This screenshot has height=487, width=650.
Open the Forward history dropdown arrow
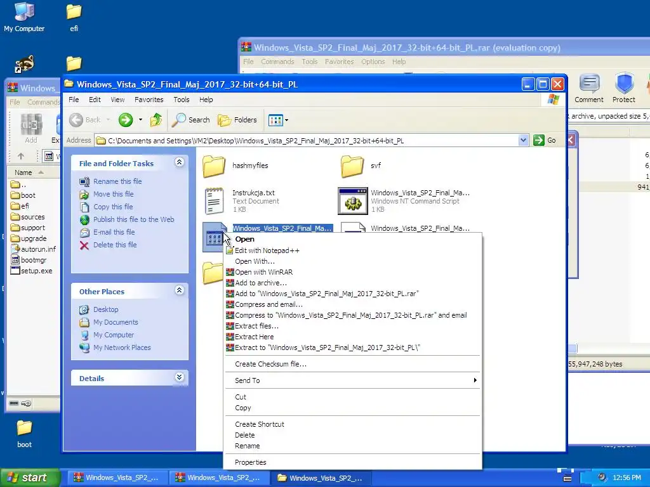pyautogui.click(x=140, y=120)
